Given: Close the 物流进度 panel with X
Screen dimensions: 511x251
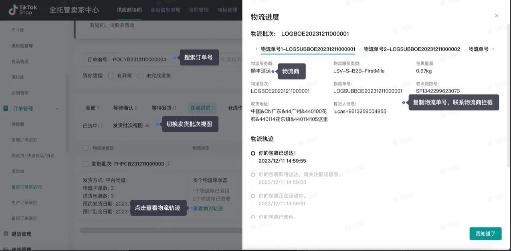Looking at the screenshot, I should pos(497,16).
